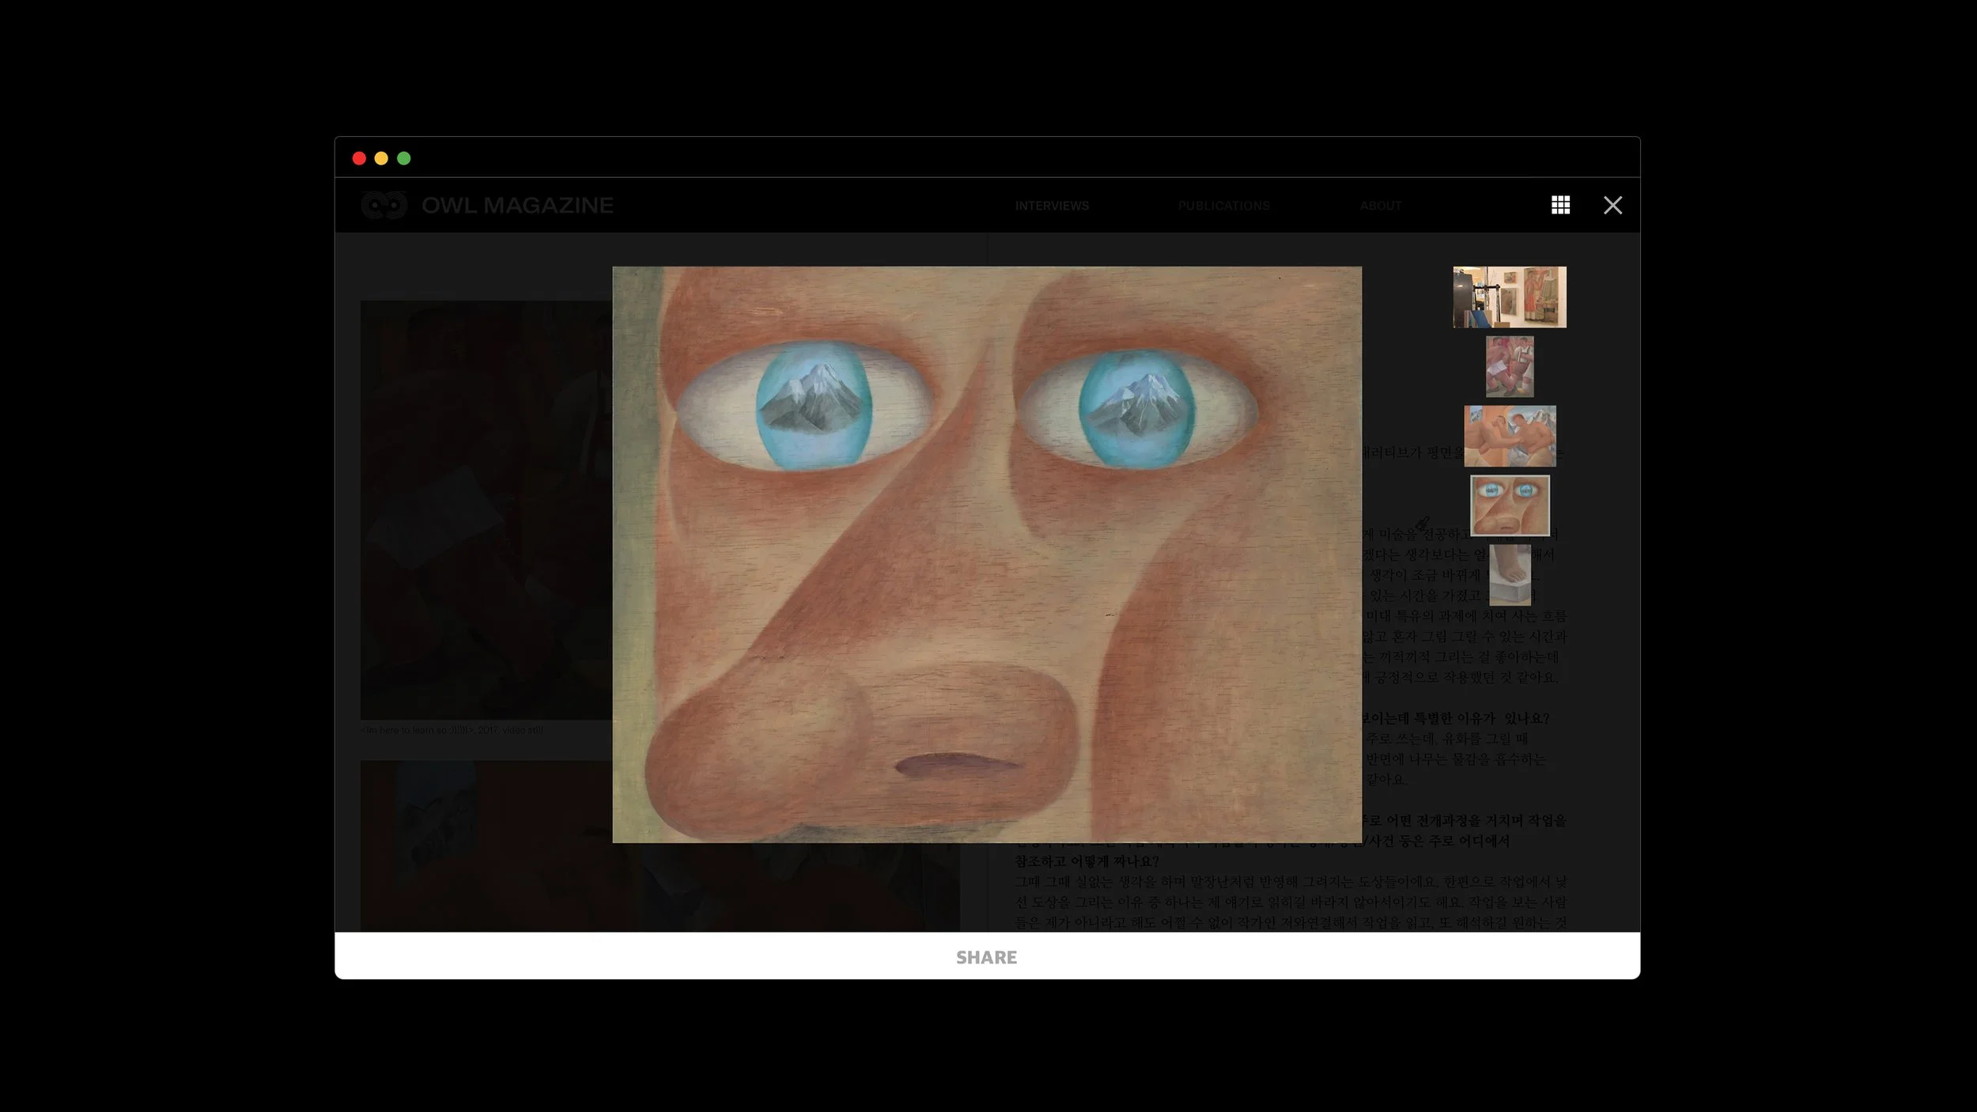The image size is (1977, 1112).
Task: Click the dimmed lower-left article image
Action: (486, 845)
